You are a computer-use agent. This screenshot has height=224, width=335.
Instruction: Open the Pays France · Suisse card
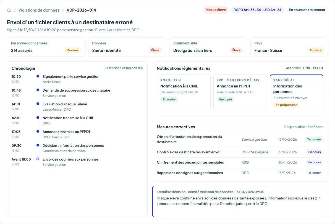point(289,47)
